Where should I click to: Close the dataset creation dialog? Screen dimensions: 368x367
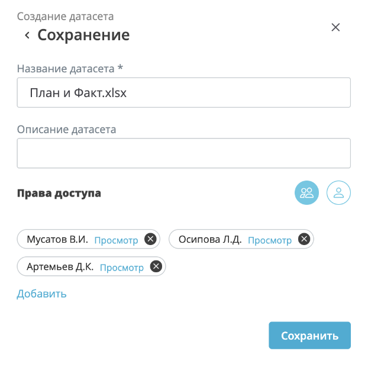(335, 27)
